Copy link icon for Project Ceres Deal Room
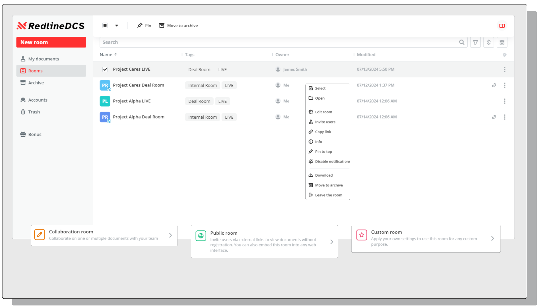This screenshot has height=308, width=549. pos(494,85)
